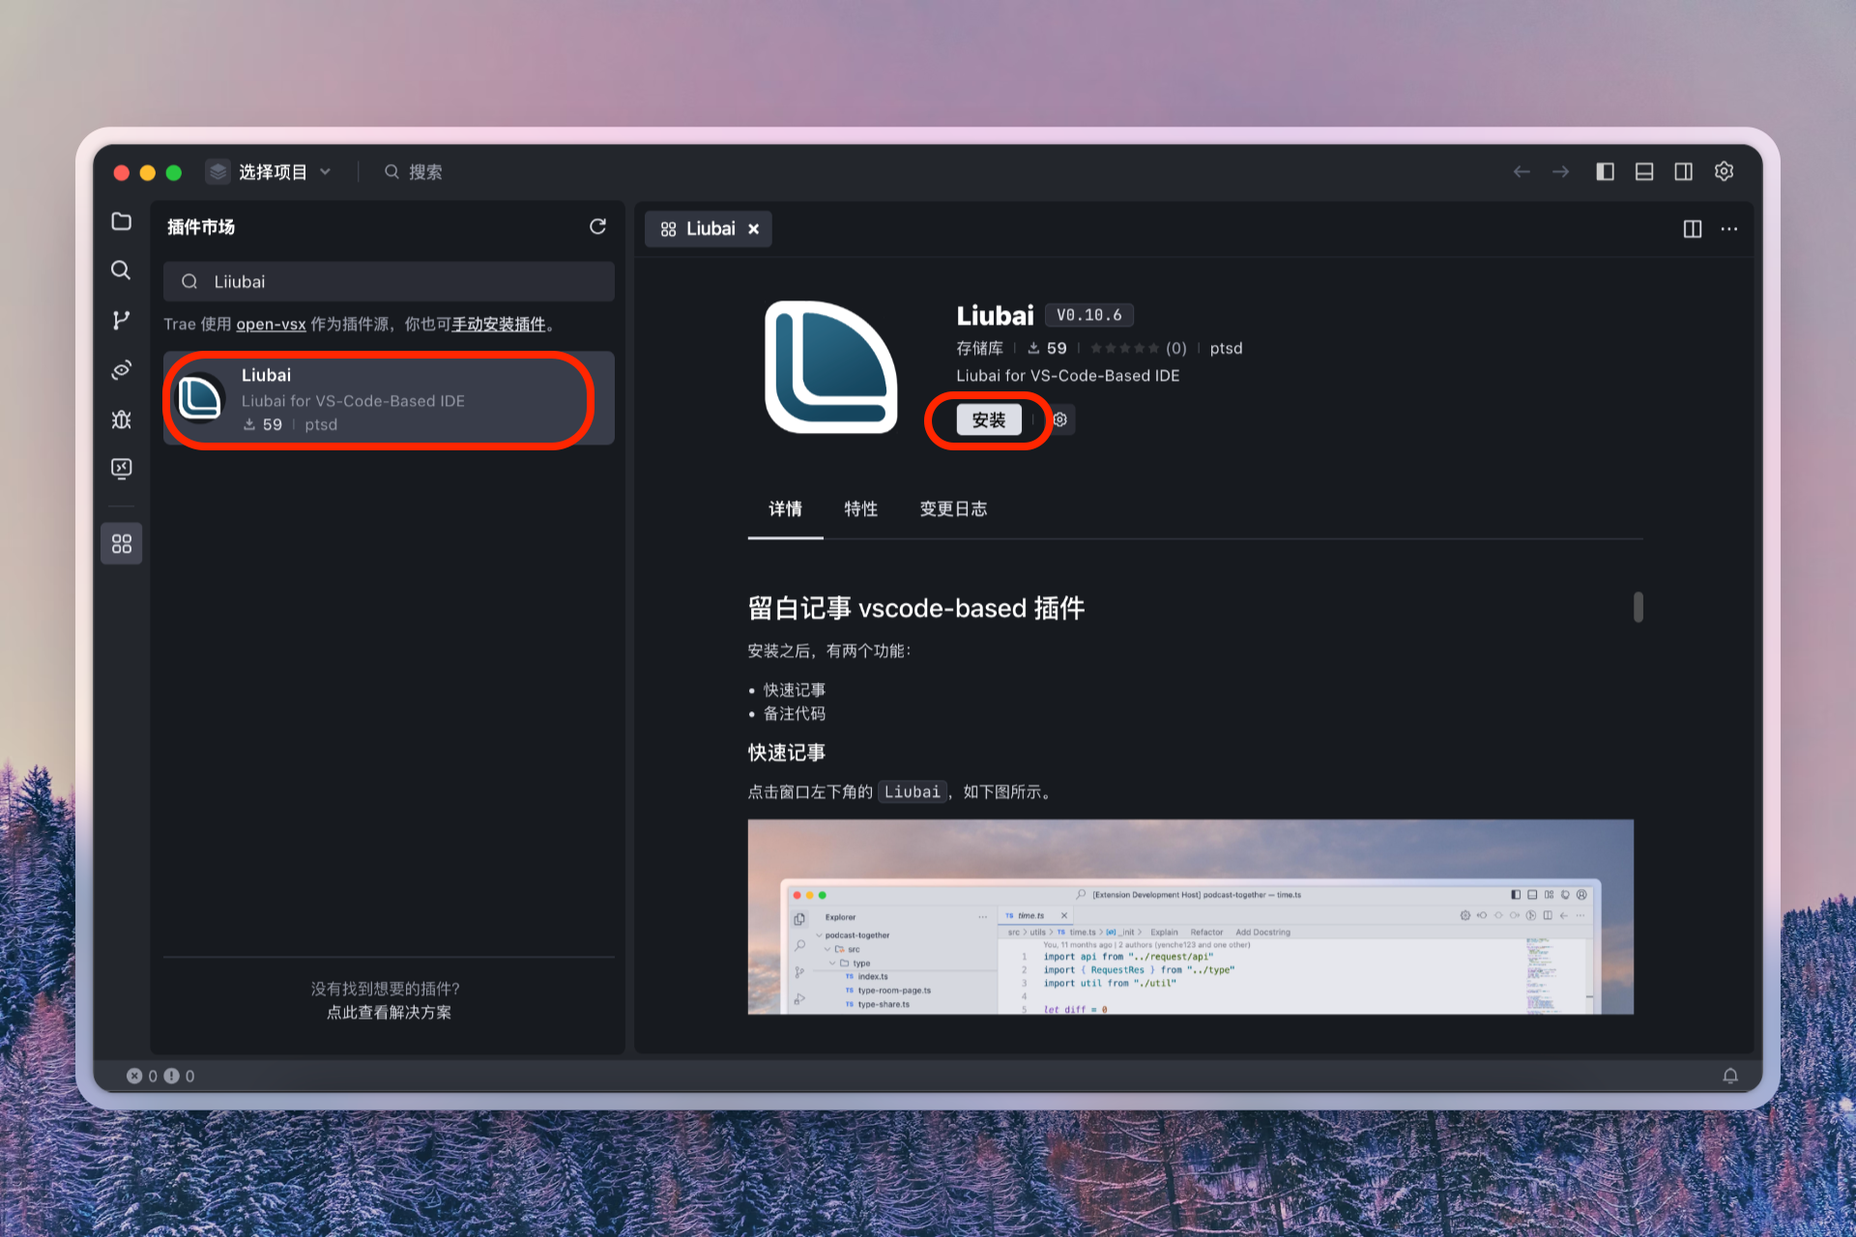Open the settings gear next to 安装 button
Image resolution: width=1856 pixels, height=1237 pixels.
click(x=1059, y=419)
